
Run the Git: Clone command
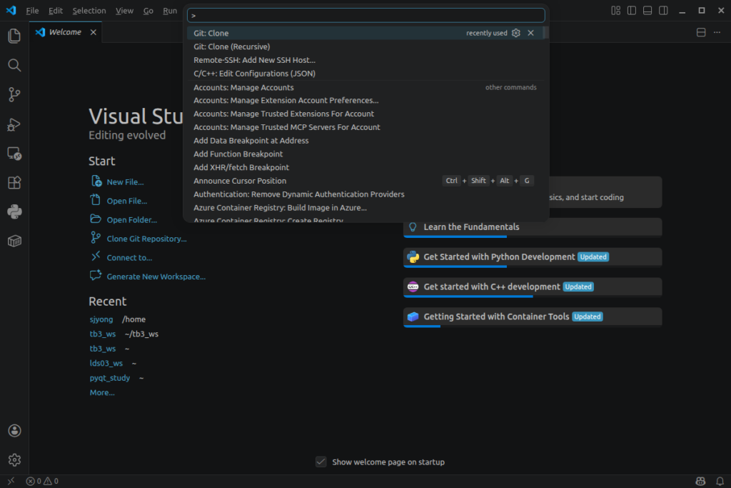click(366, 33)
